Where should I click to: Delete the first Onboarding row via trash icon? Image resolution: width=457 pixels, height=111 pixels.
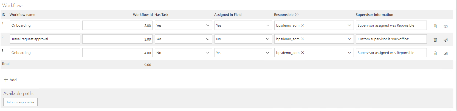[x=435, y=26]
